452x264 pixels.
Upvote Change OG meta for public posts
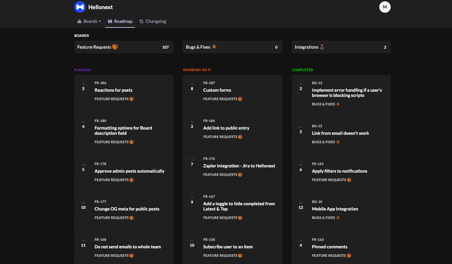[83, 206]
